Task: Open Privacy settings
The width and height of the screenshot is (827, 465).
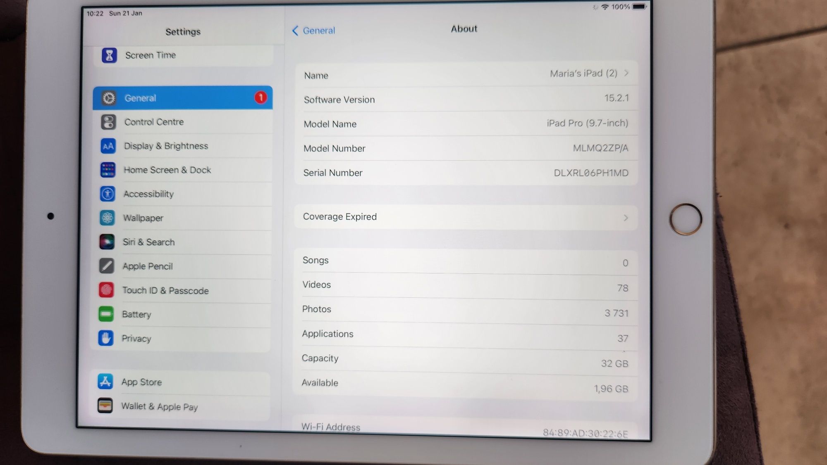Action: (x=136, y=338)
